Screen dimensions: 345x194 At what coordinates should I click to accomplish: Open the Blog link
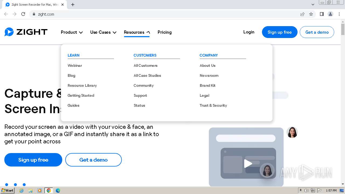pos(71,75)
